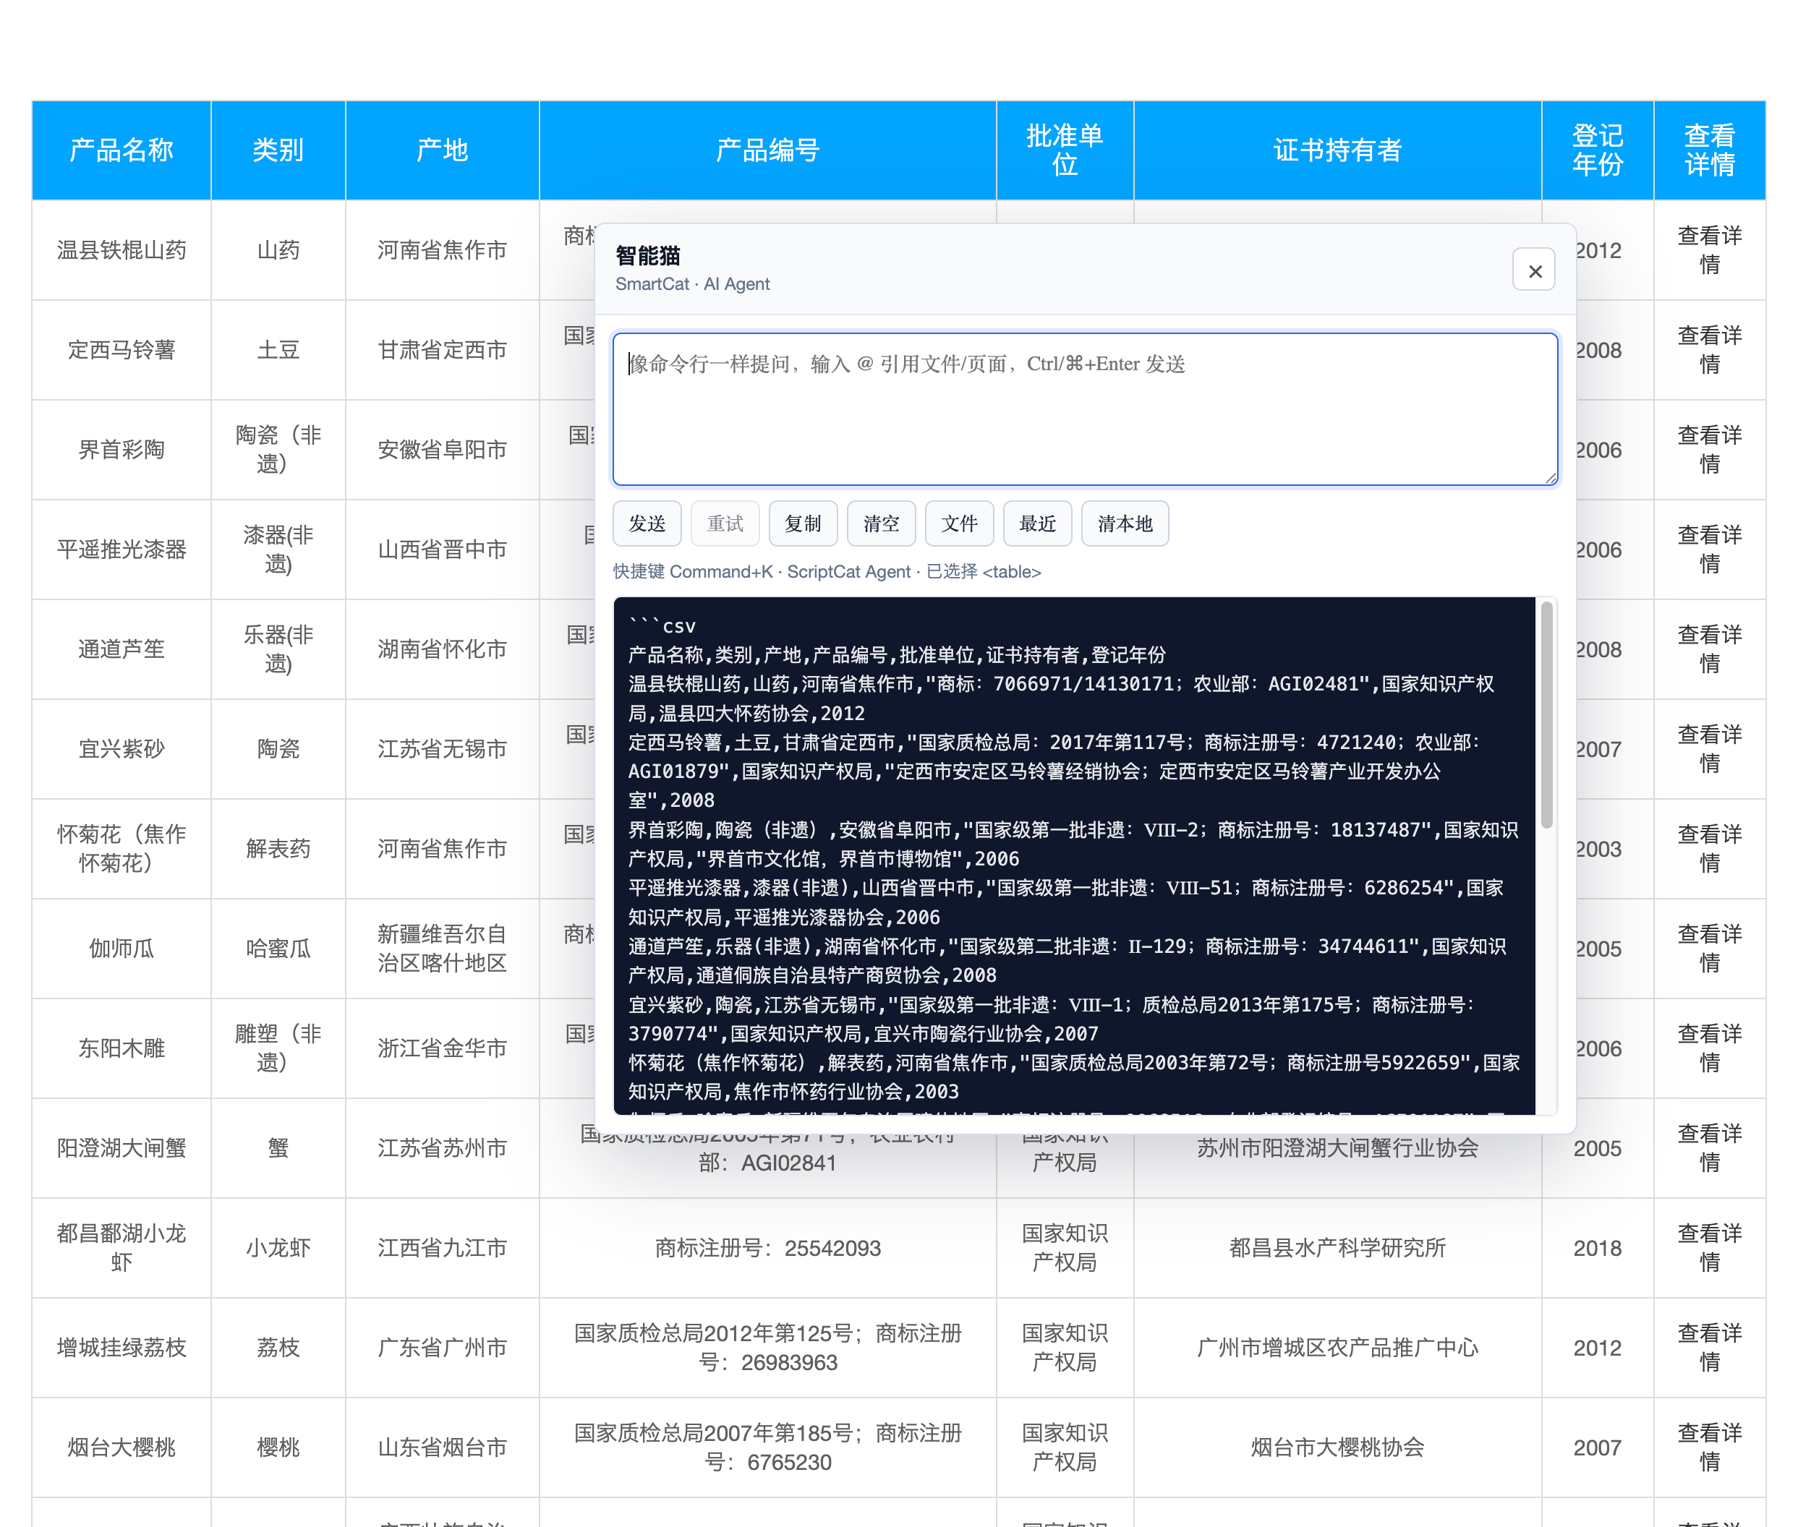
Task: Select the 温县铁棍山药 product name cell
Action: pyautogui.click(x=122, y=250)
